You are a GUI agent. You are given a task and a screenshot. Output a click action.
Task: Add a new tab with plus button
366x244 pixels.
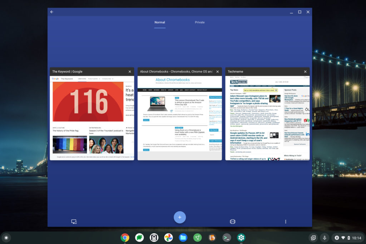(x=180, y=217)
